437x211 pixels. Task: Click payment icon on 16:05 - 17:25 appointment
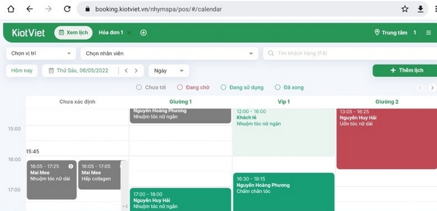point(70,166)
